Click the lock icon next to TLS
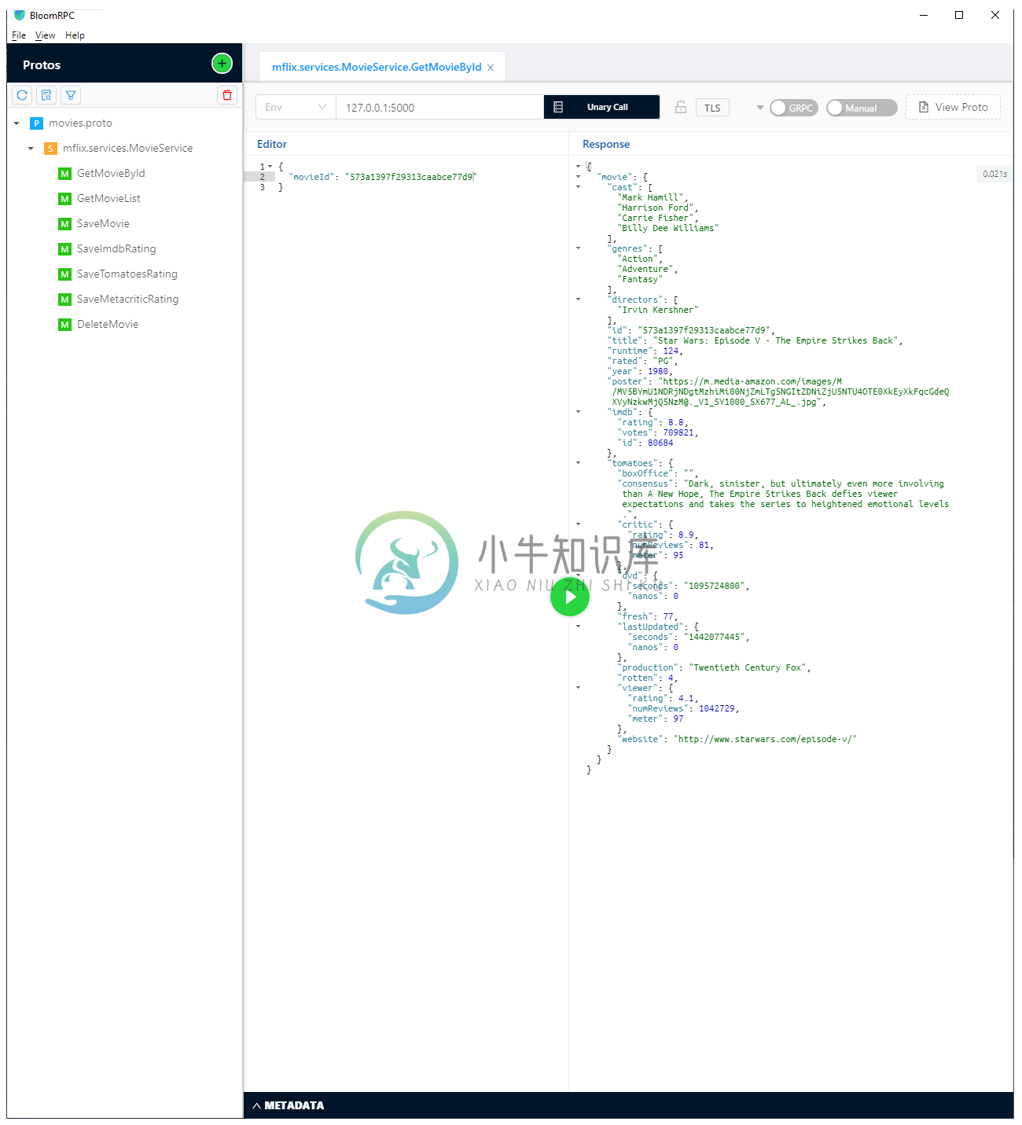This screenshot has height=1125, width=1022. click(x=681, y=107)
